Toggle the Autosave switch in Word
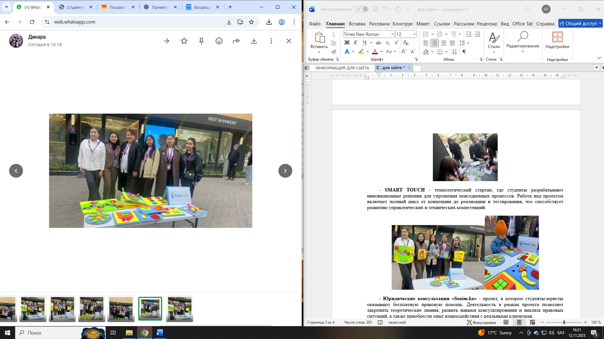This screenshot has width=604, height=339. (x=361, y=9)
